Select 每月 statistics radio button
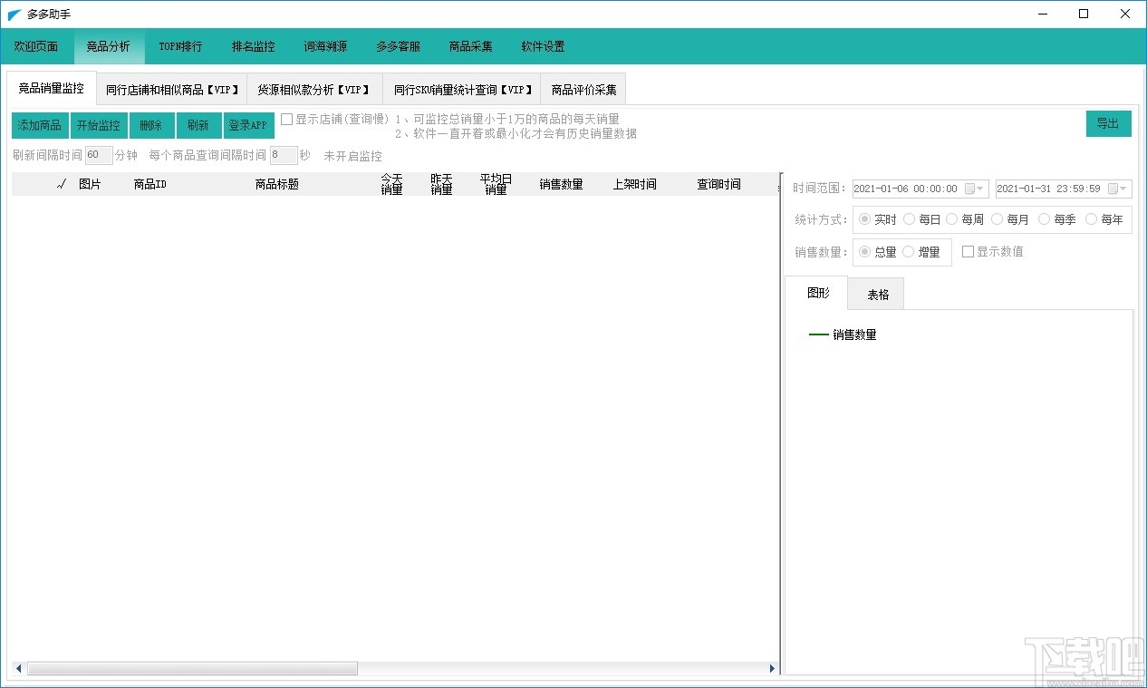This screenshot has height=688, width=1147. point(998,219)
